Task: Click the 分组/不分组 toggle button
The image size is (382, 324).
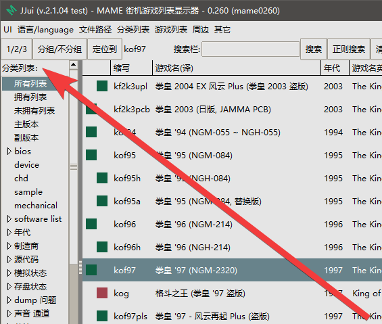Action: 59,49
